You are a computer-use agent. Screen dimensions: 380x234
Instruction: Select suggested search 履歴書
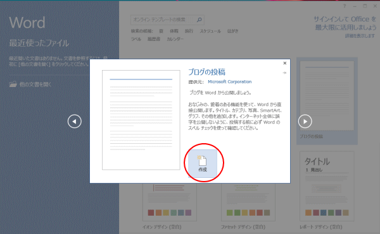(x=154, y=39)
